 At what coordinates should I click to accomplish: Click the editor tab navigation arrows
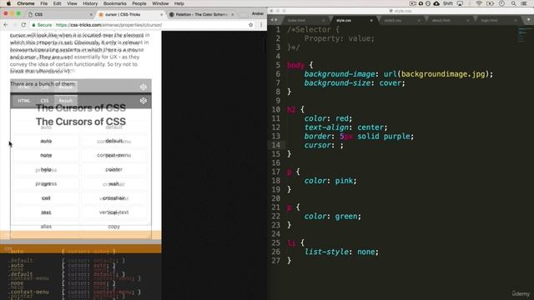tap(275, 20)
